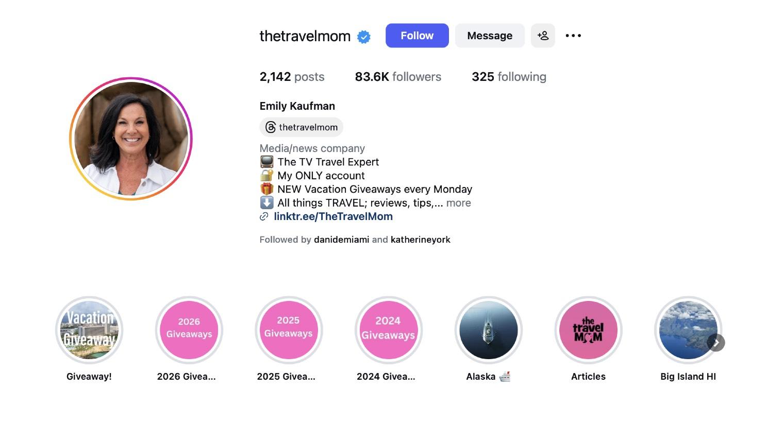Screen dimensions: 767x422
Task: Open the Vacation Giveaway highlight
Action: [89, 330]
